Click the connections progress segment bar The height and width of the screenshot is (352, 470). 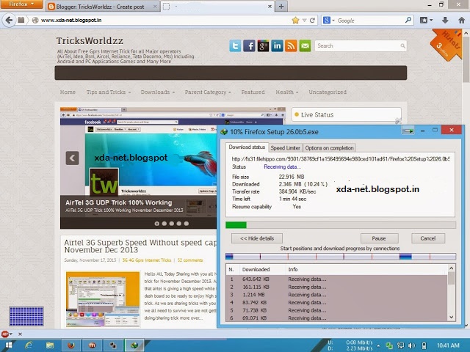pos(341,257)
